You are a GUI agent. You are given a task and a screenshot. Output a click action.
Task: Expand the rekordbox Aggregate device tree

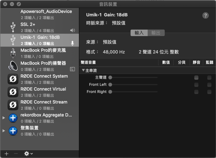click(4, 118)
